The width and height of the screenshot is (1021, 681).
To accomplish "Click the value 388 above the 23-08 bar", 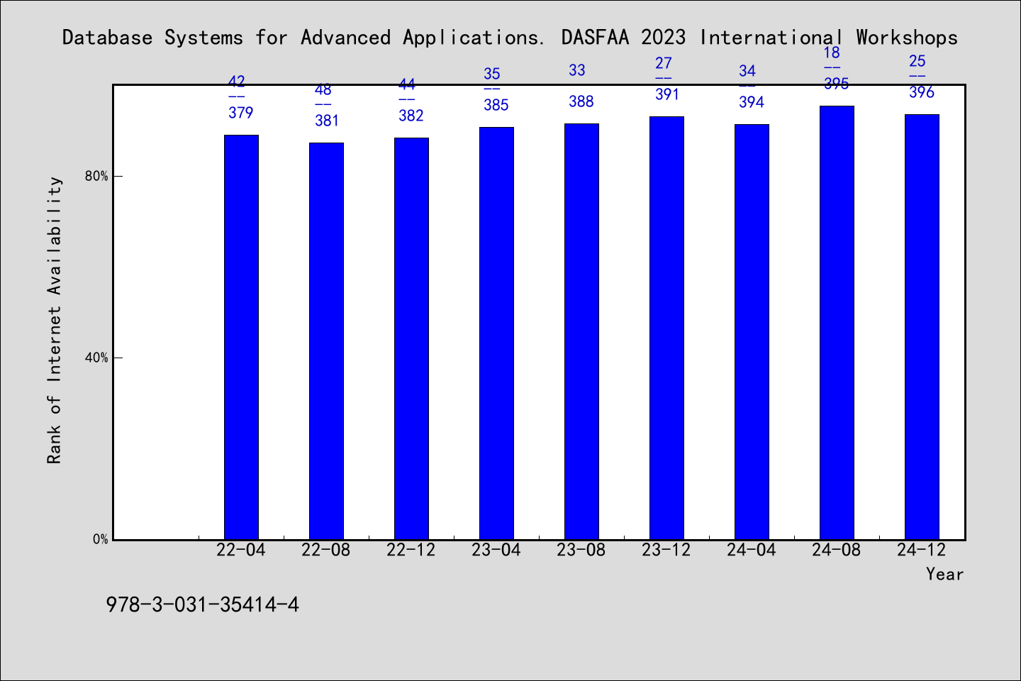I will [581, 101].
